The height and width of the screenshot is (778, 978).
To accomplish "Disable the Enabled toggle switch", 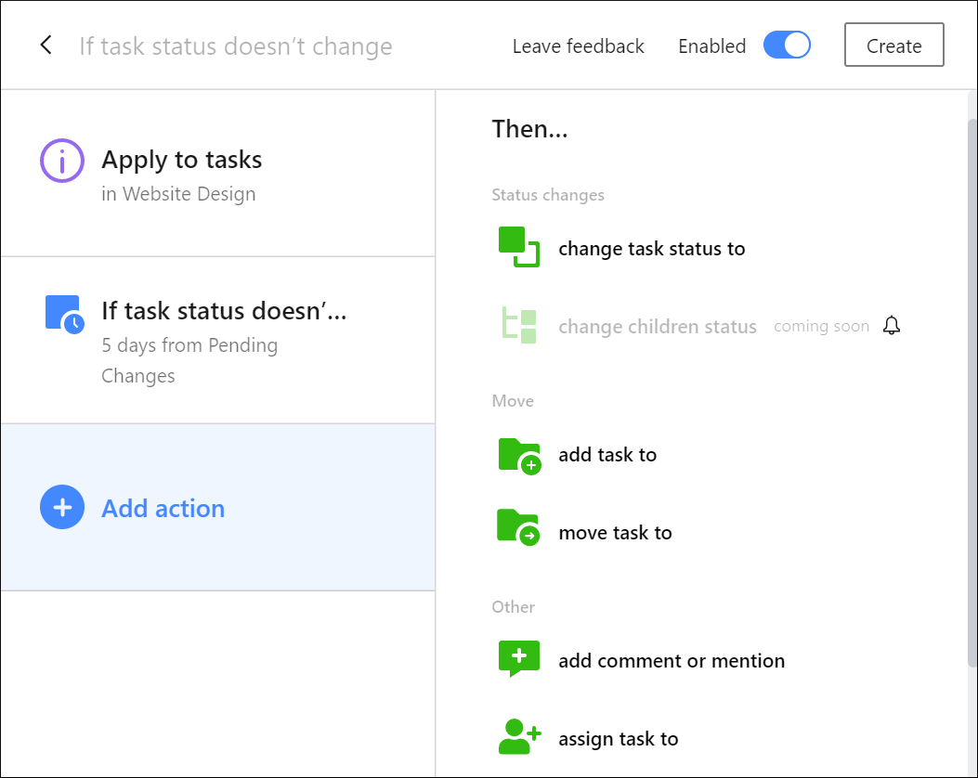I will 787,45.
